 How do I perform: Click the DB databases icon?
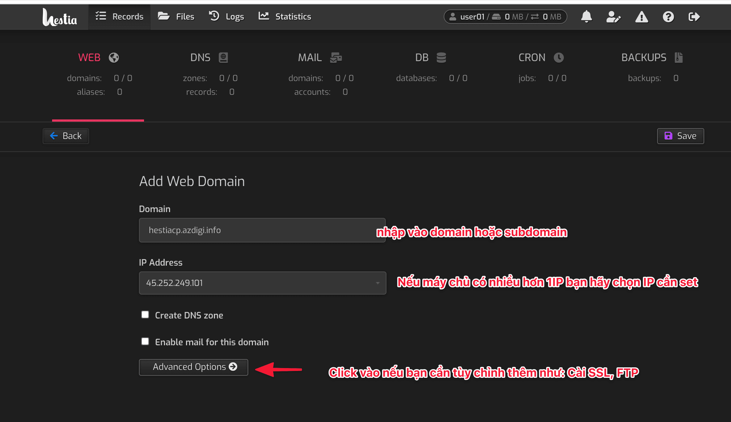pos(442,57)
